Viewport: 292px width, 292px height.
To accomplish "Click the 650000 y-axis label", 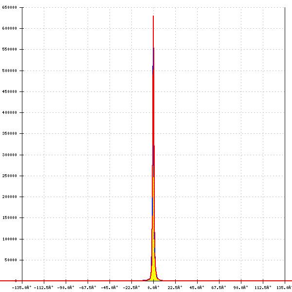I will tap(10, 7).
